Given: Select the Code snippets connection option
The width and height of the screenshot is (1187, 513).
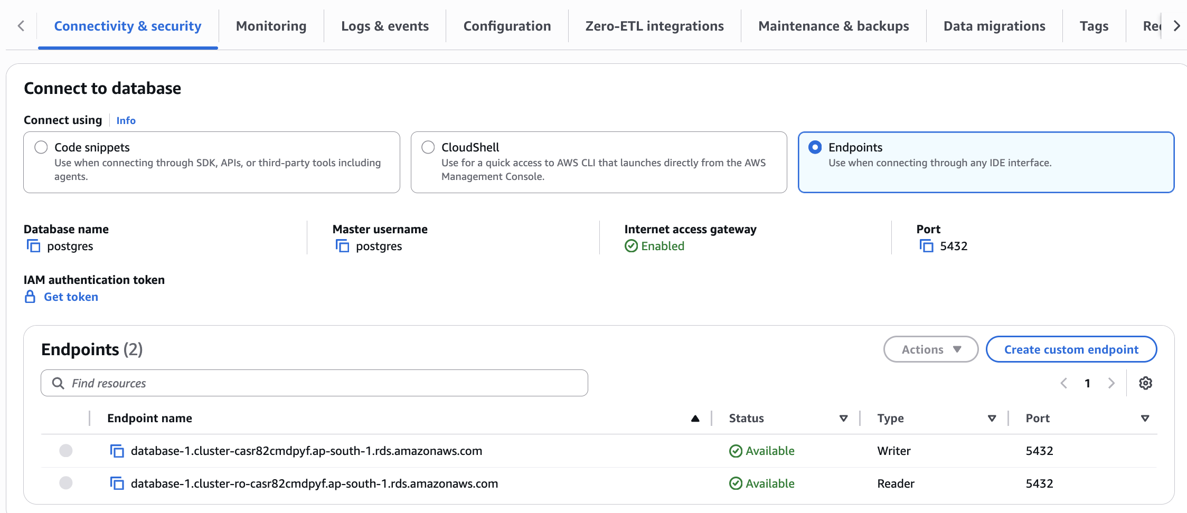Looking at the screenshot, I should (41, 147).
